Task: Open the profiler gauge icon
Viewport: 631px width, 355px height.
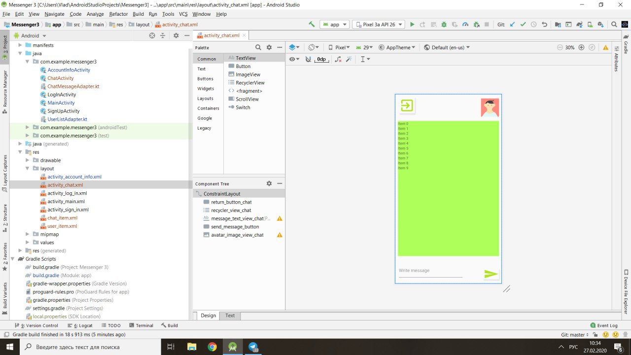Action: (x=465, y=24)
